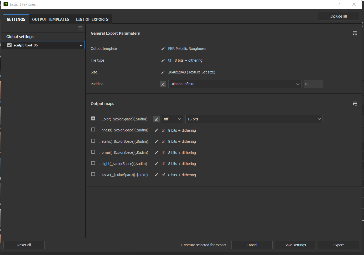Edit the File type using its pencil icon
This screenshot has height=255, width=364.
pyautogui.click(x=163, y=60)
